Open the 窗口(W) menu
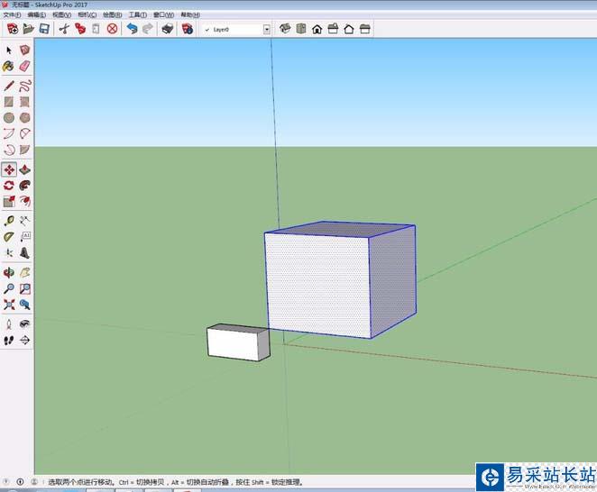Viewport: 597px width, 492px height. 164,14
